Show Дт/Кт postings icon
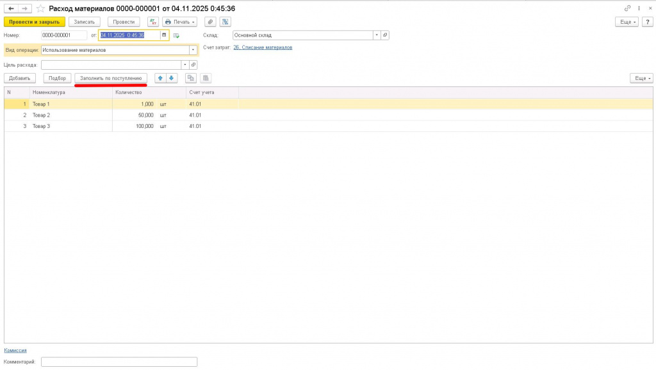Screen dimensions: 656x370 tap(153, 22)
